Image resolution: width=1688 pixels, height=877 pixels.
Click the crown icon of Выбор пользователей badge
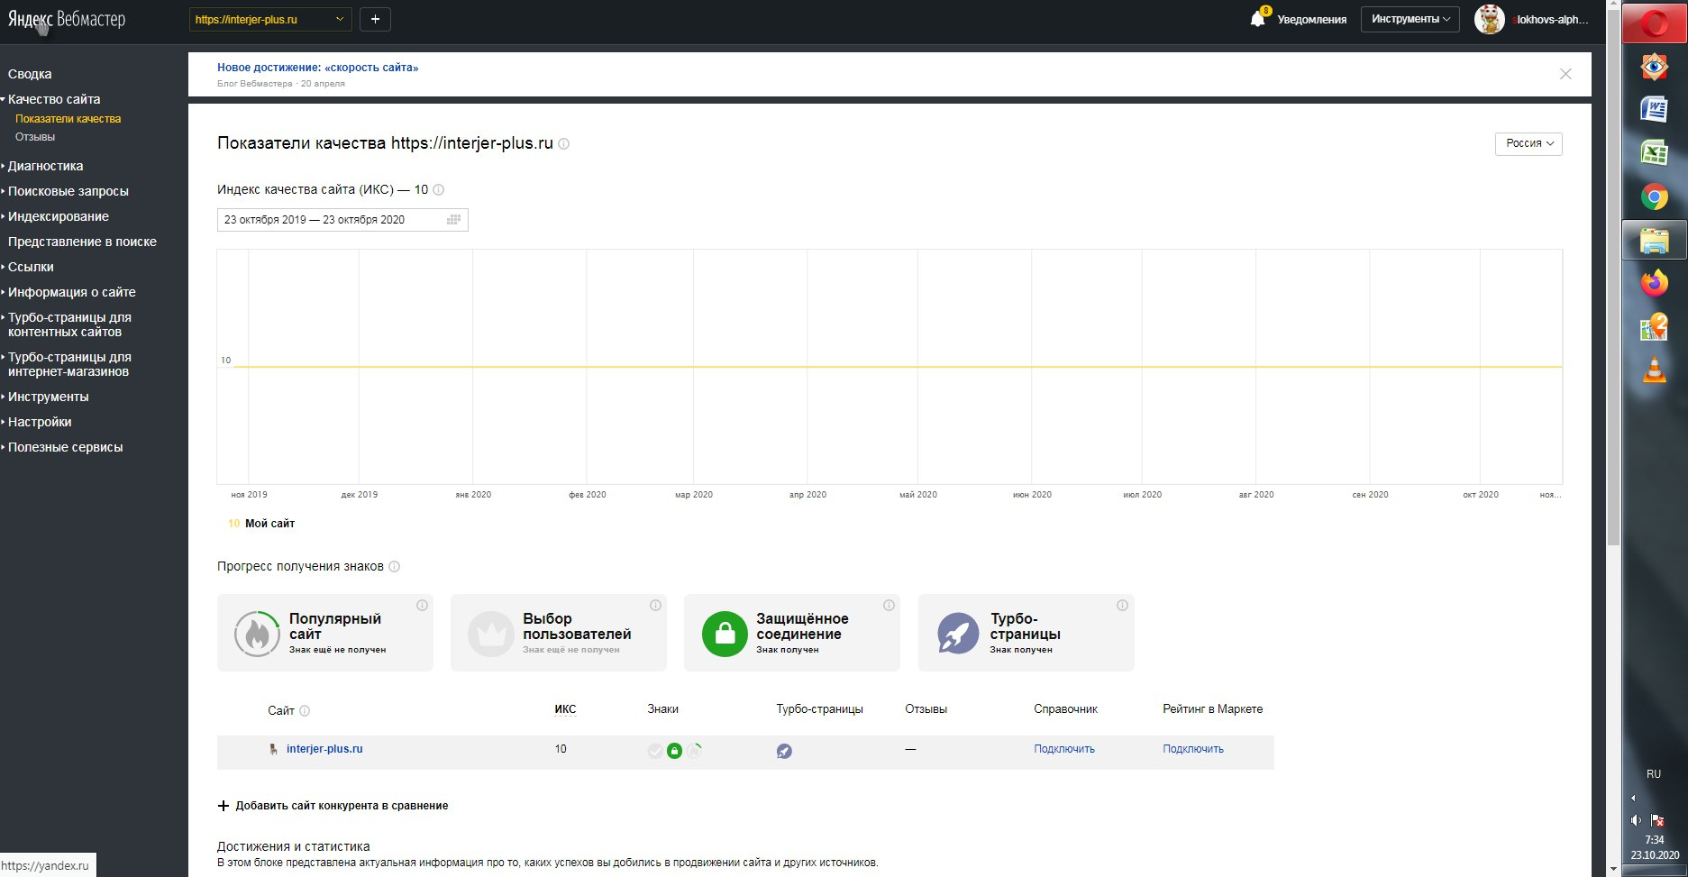pos(490,633)
